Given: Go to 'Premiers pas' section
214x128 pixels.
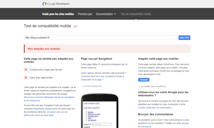Looking at the screenshot, I should point(85,14).
